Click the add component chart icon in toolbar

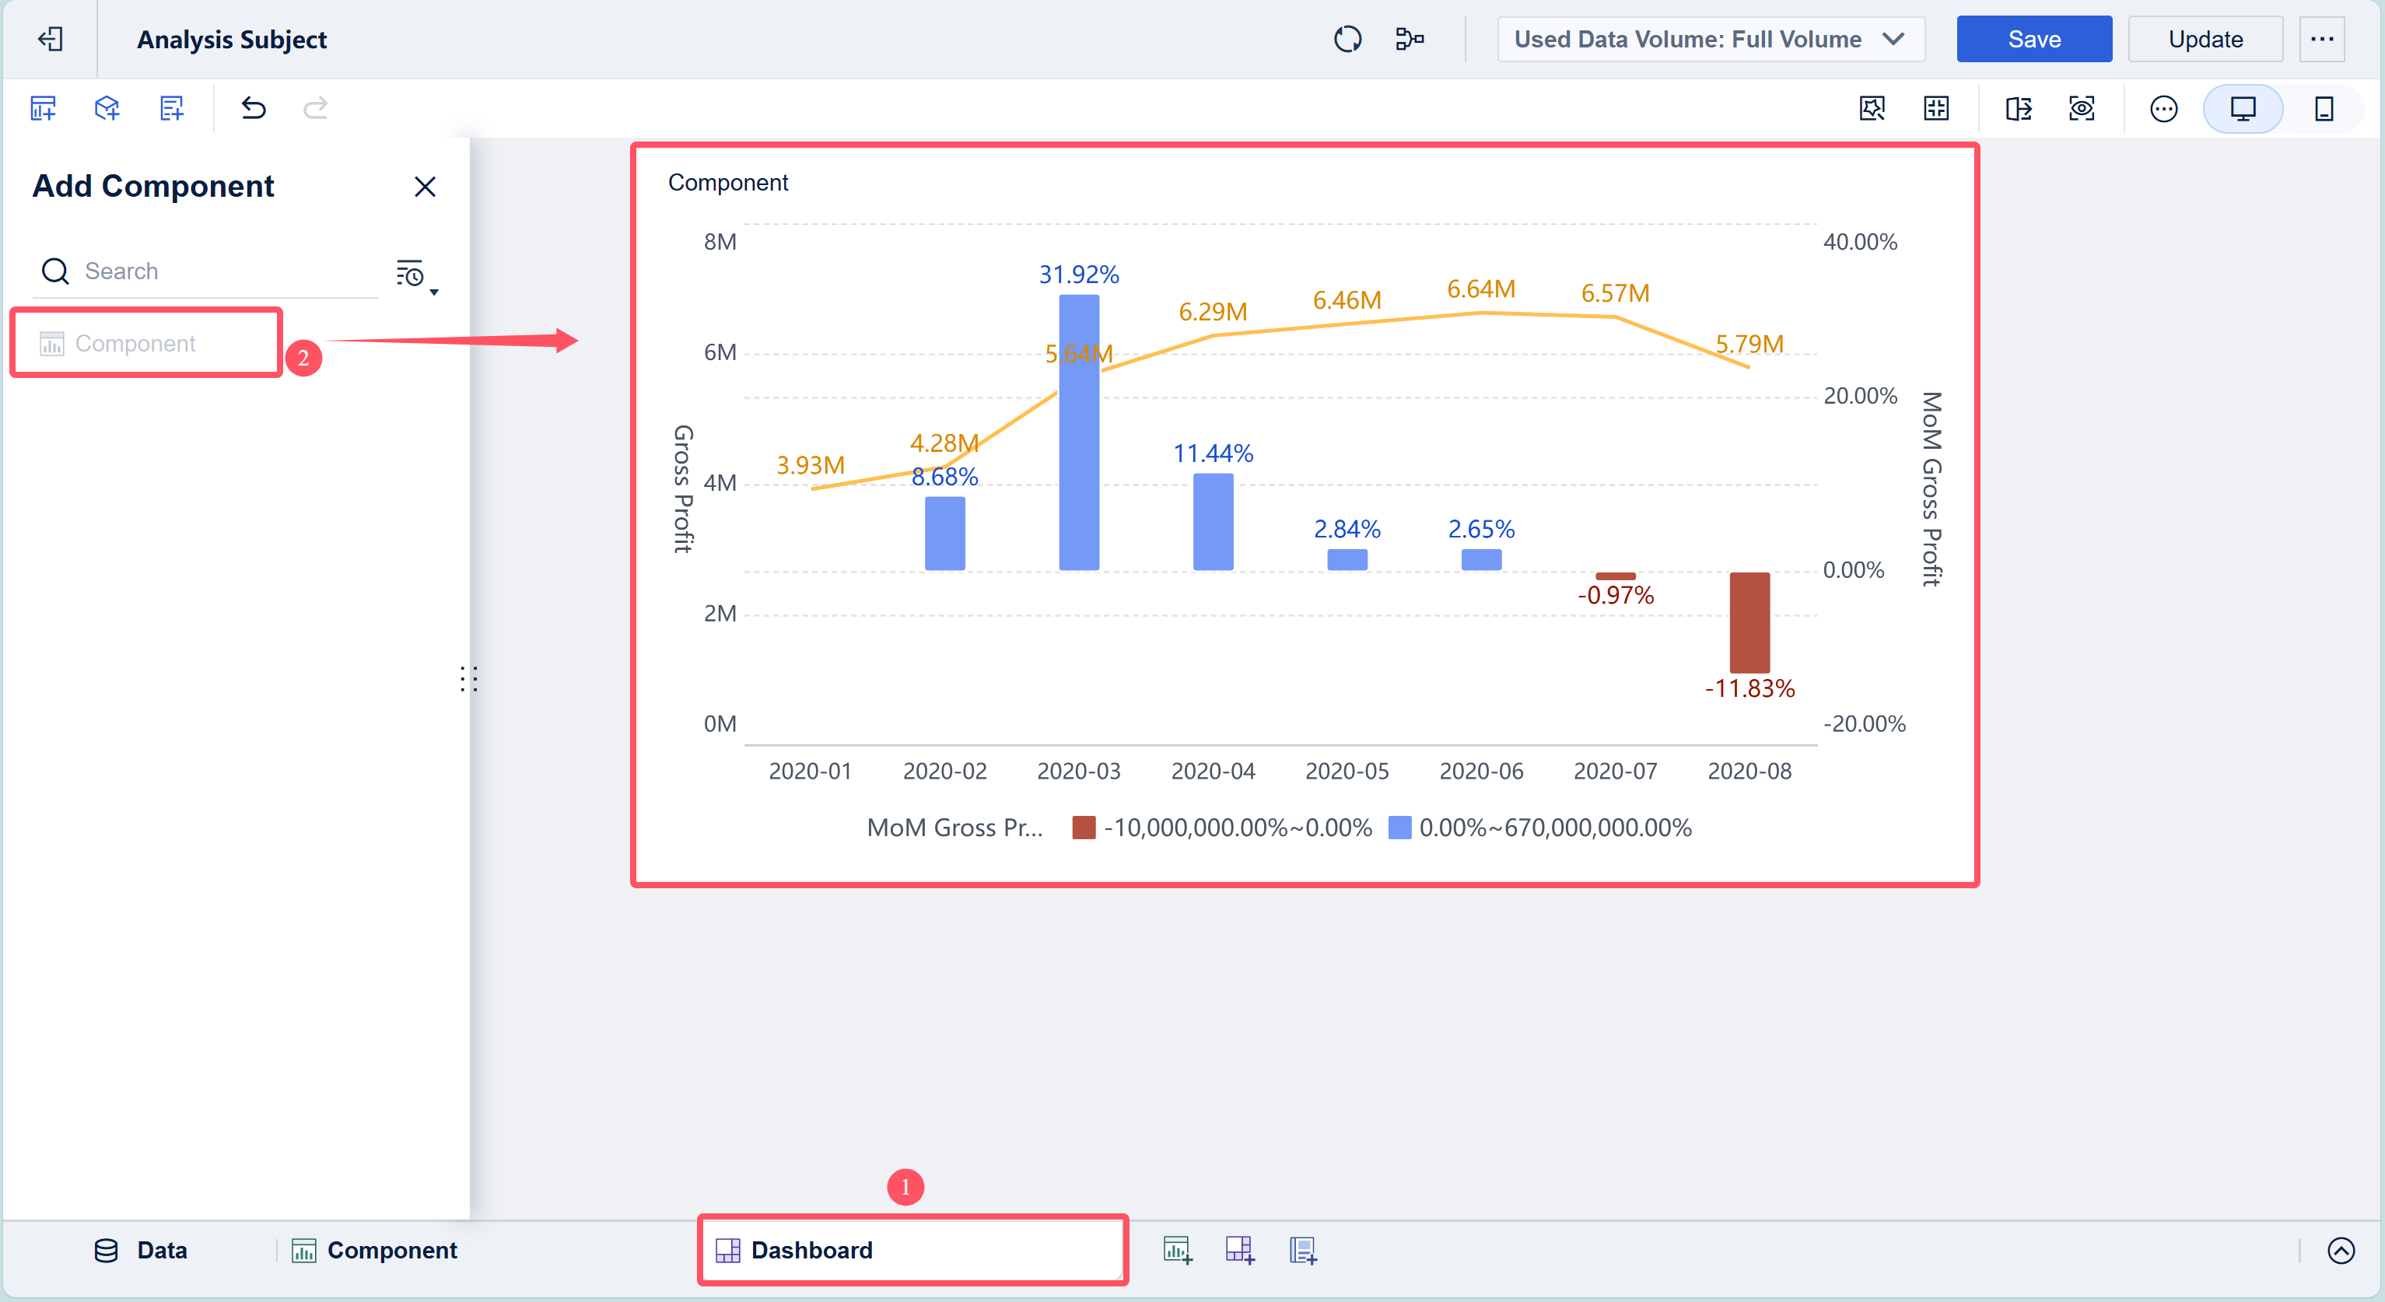coord(44,108)
